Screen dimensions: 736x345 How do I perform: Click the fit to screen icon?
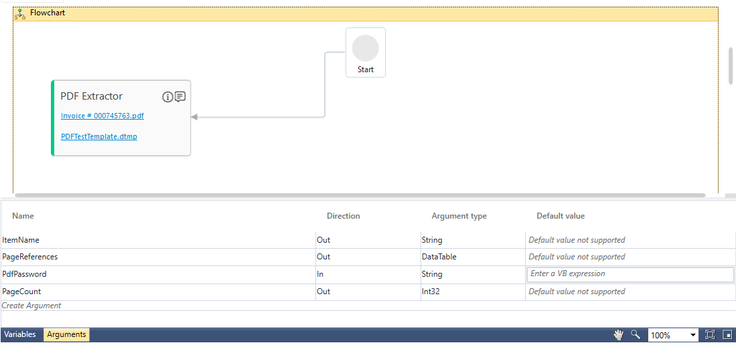tap(711, 334)
